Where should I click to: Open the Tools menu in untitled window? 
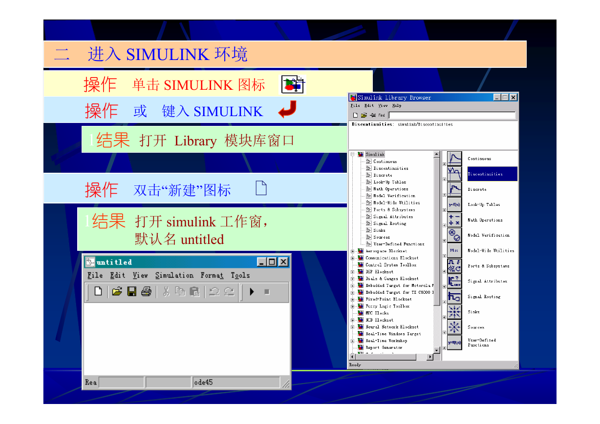pyautogui.click(x=240, y=275)
